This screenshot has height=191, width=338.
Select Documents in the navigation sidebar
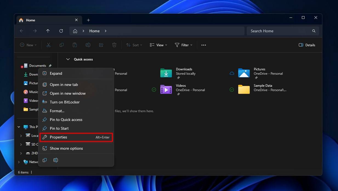click(x=37, y=66)
